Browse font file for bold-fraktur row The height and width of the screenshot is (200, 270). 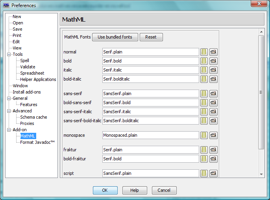coord(213,159)
